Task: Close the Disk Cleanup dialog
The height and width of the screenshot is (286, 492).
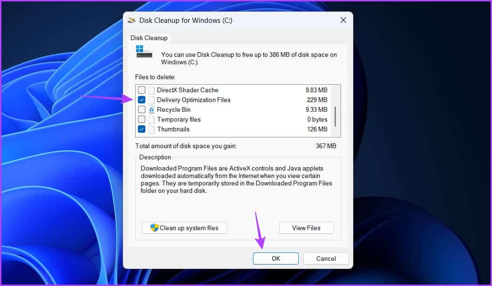Action: 343,20
